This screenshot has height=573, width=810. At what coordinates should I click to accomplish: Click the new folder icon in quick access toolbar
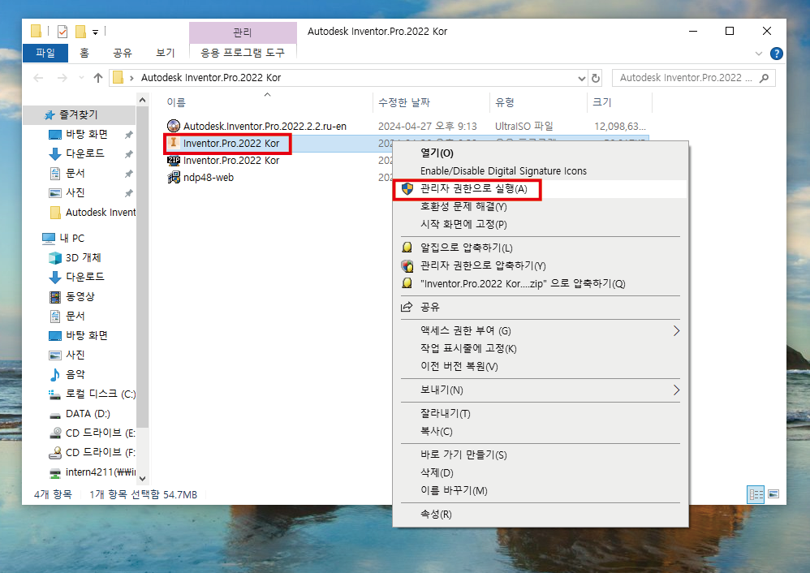80,32
